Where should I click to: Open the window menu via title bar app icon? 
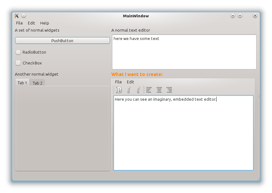point(17,16)
